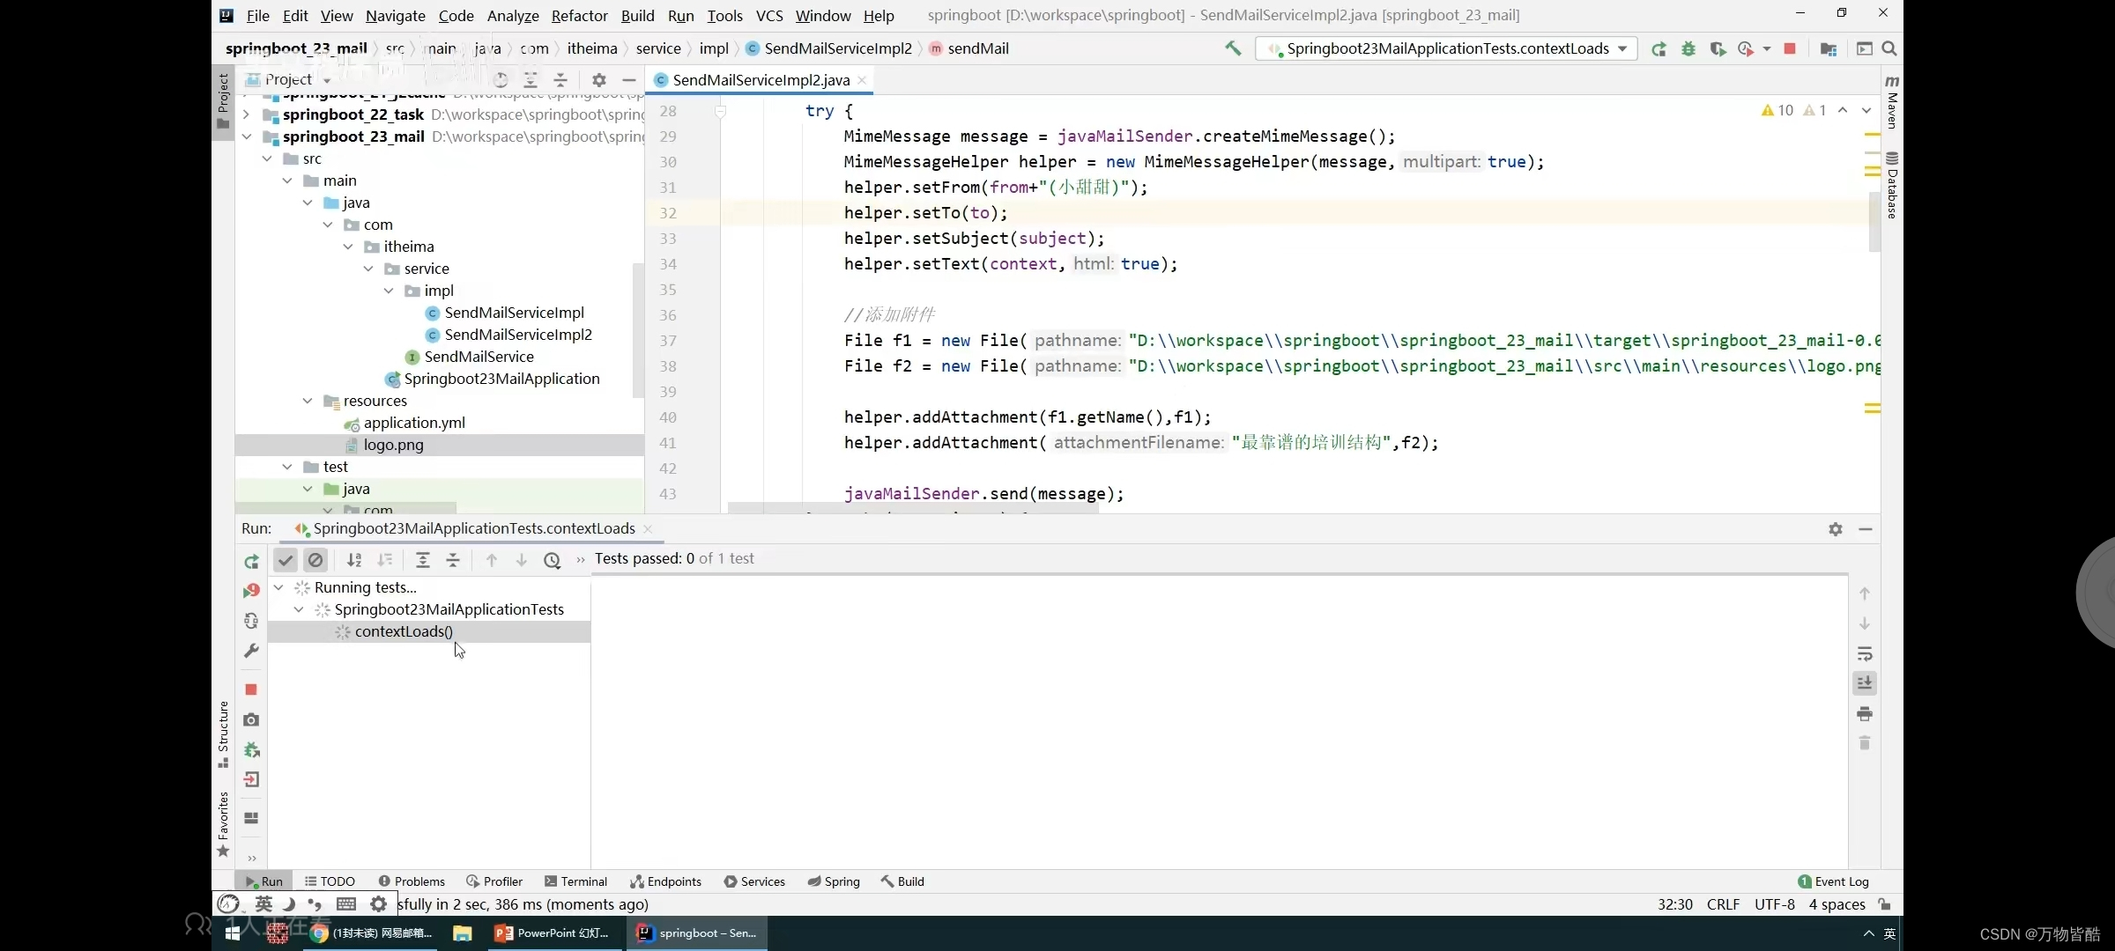Viewport: 2115px width, 951px height.
Task: Stop the running test in Run panel
Action: coord(251,689)
